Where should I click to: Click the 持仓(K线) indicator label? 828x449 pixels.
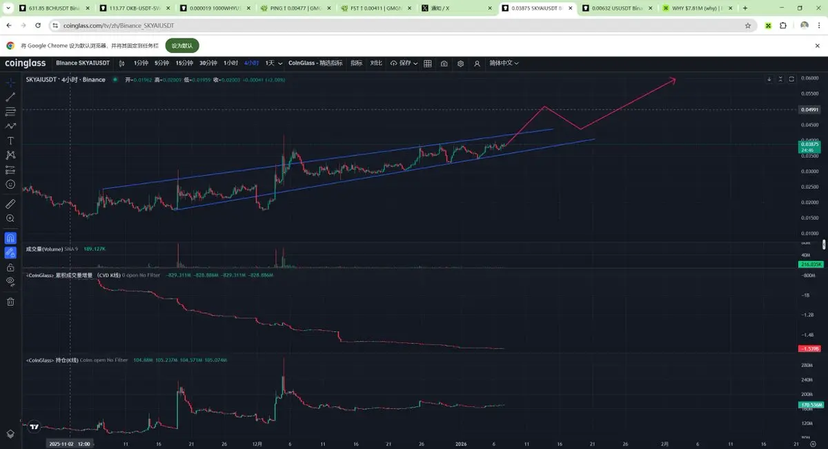(x=52, y=359)
